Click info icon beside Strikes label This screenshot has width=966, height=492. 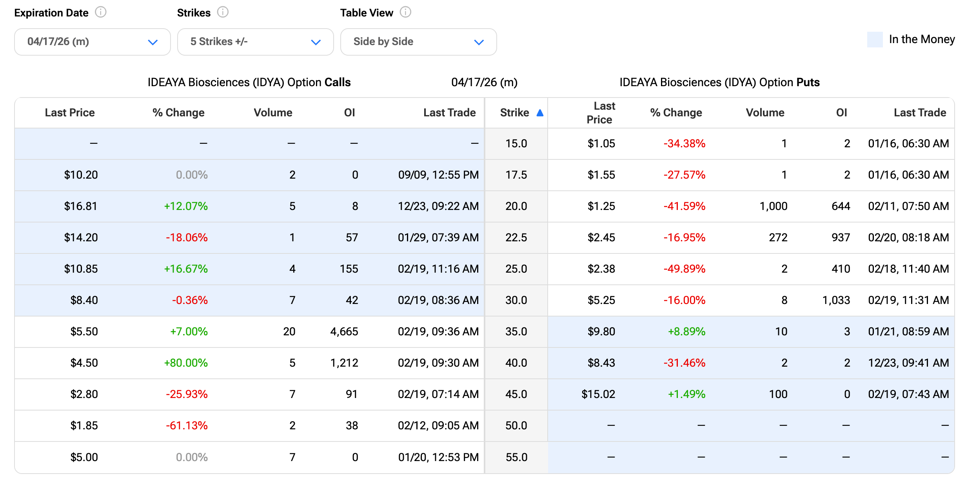pos(223,13)
